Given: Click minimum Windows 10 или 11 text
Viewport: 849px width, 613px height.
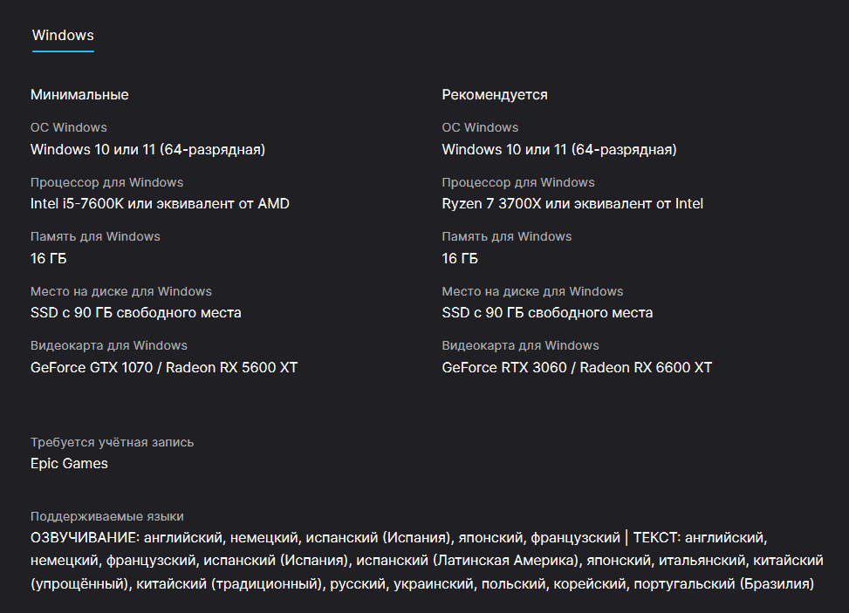Looking at the screenshot, I should (x=147, y=150).
